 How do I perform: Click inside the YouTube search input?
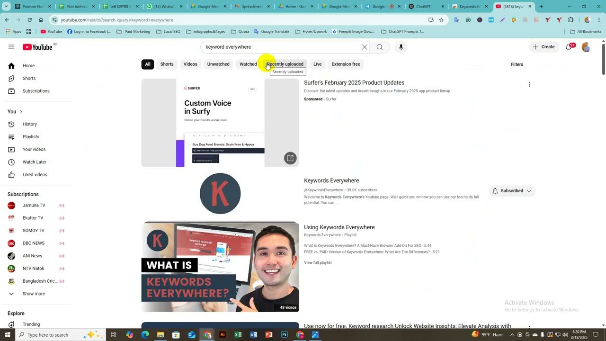[282, 47]
